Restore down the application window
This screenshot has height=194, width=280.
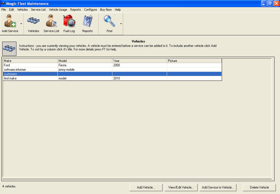[x=270, y=3]
